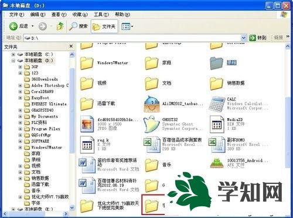
Task: Click the file list scroll-up arrow
Action: pos(288,46)
